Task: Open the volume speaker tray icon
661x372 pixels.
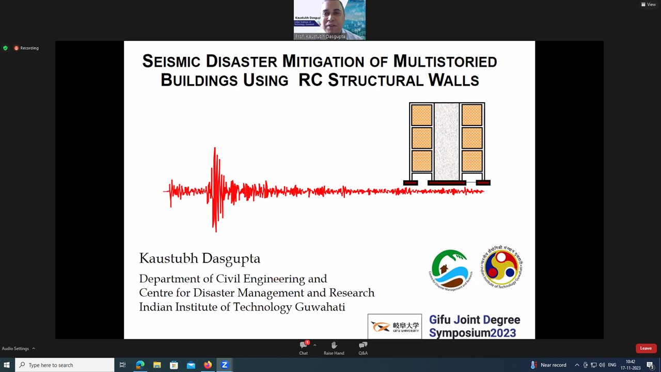Action: pyautogui.click(x=602, y=365)
